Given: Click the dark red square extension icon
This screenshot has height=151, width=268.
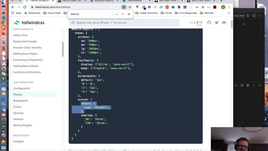Looking at the screenshot, I should tap(215, 7).
